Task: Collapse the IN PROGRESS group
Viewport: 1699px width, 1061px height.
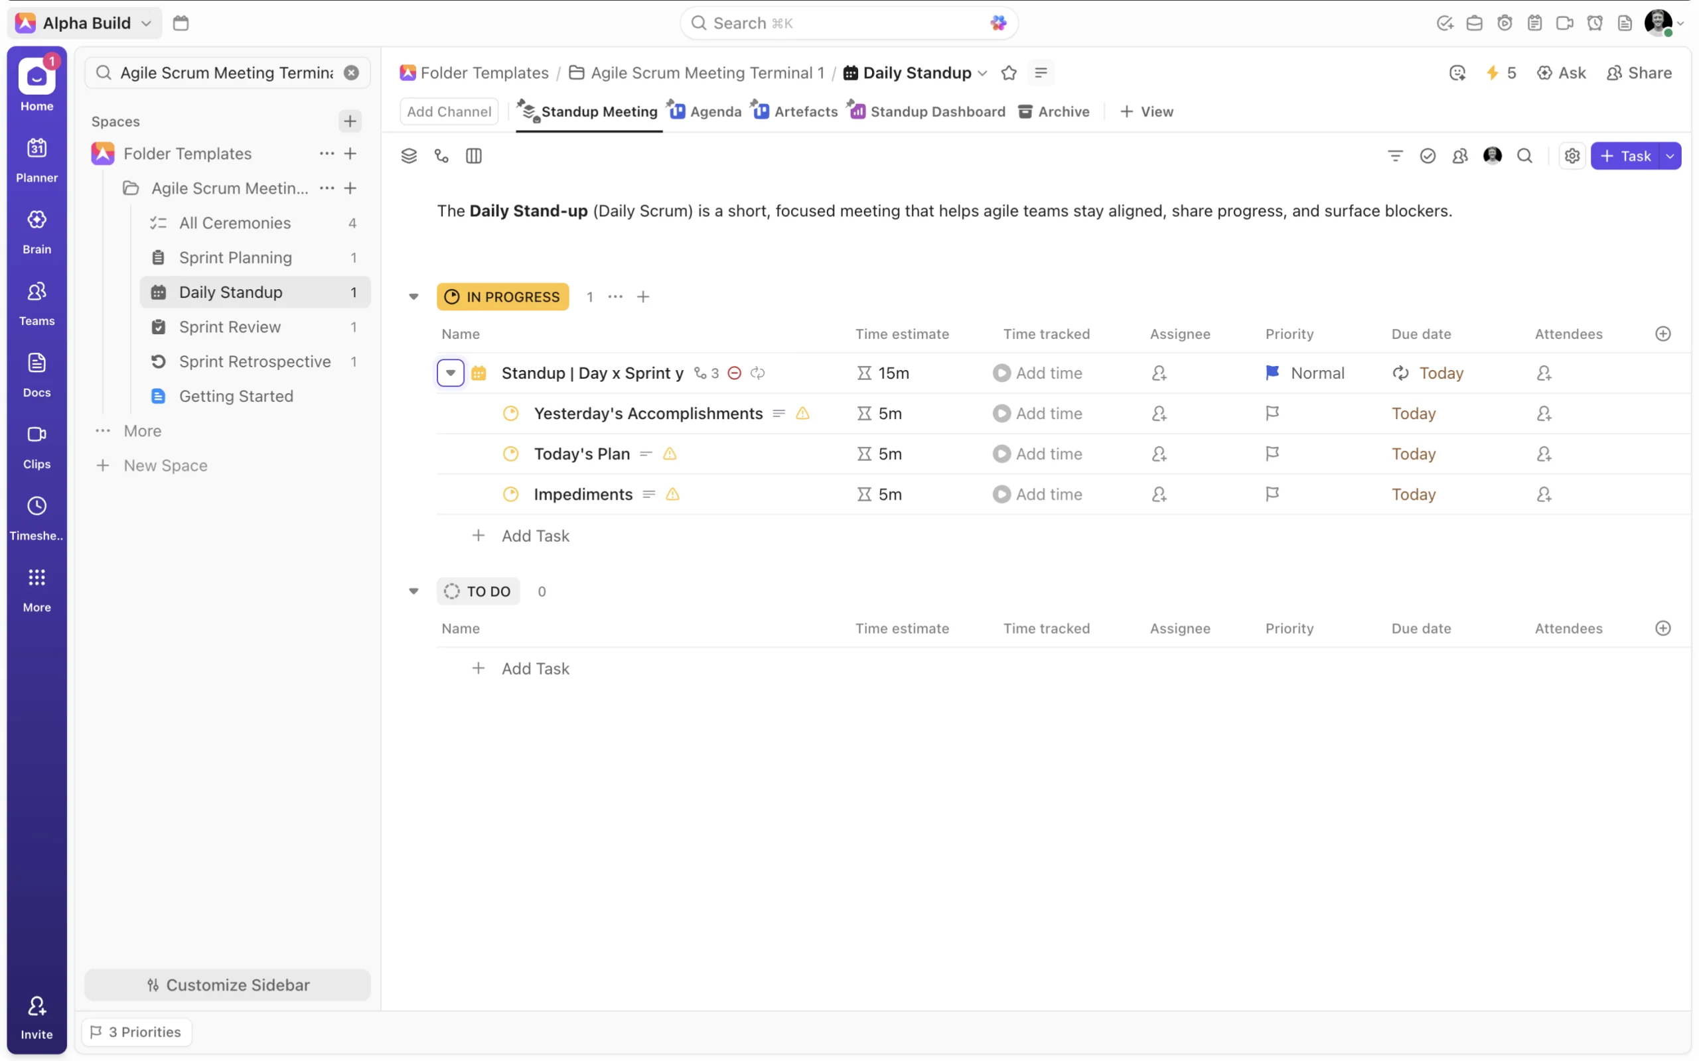Action: 413,297
